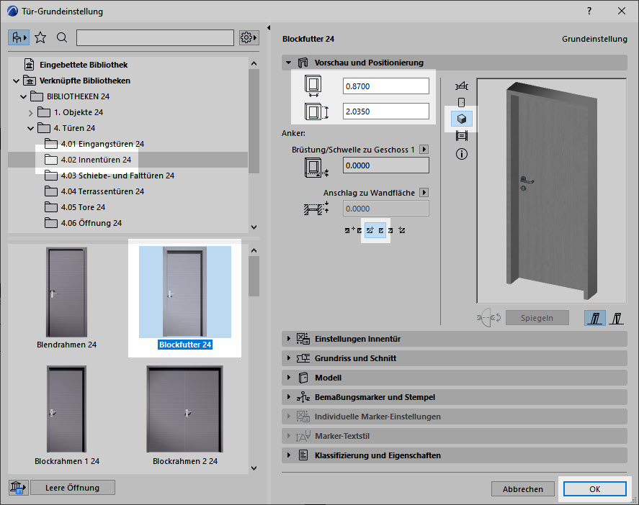Open the favorites star icon
The width and height of the screenshot is (639, 505).
pyautogui.click(x=40, y=37)
